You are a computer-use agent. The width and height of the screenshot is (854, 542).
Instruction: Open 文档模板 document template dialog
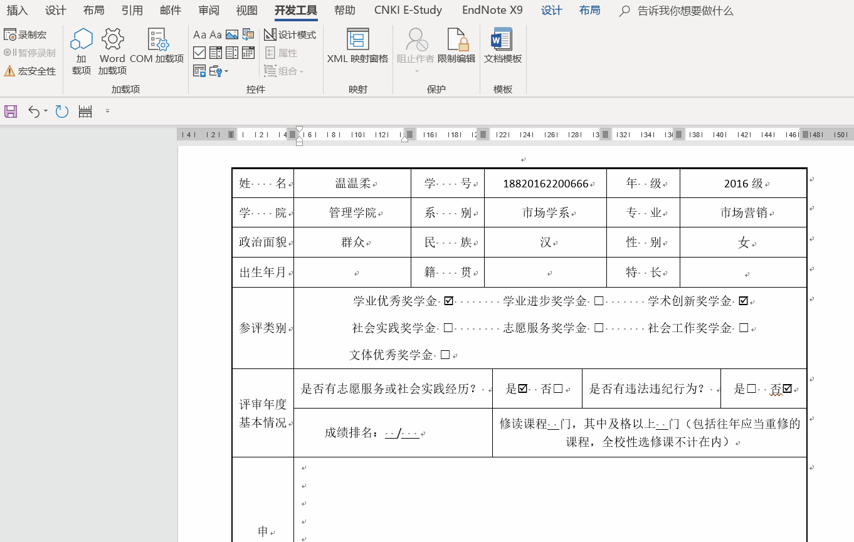pyautogui.click(x=503, y=46)
